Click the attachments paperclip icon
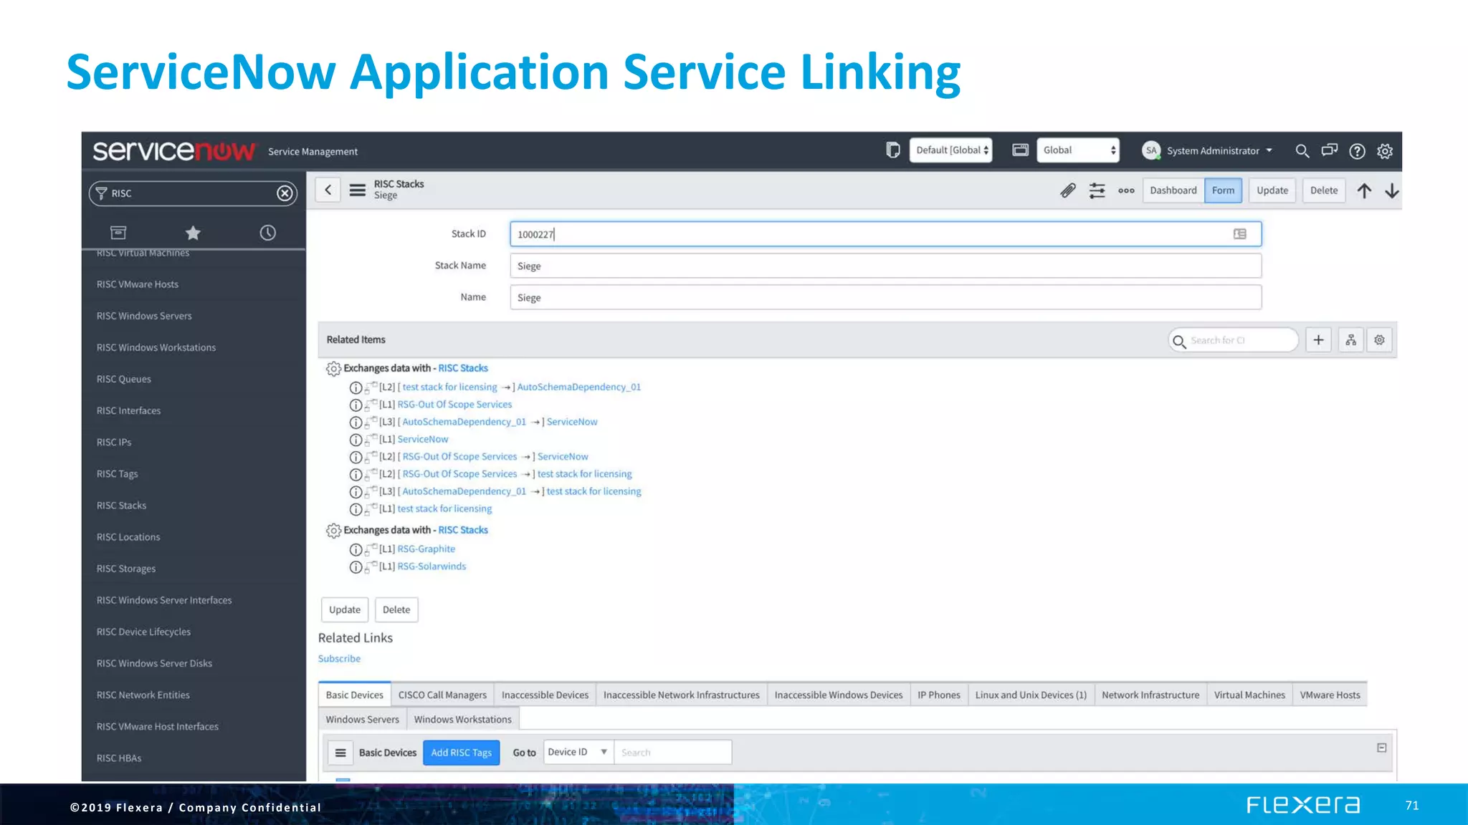 click(1068, 190)
